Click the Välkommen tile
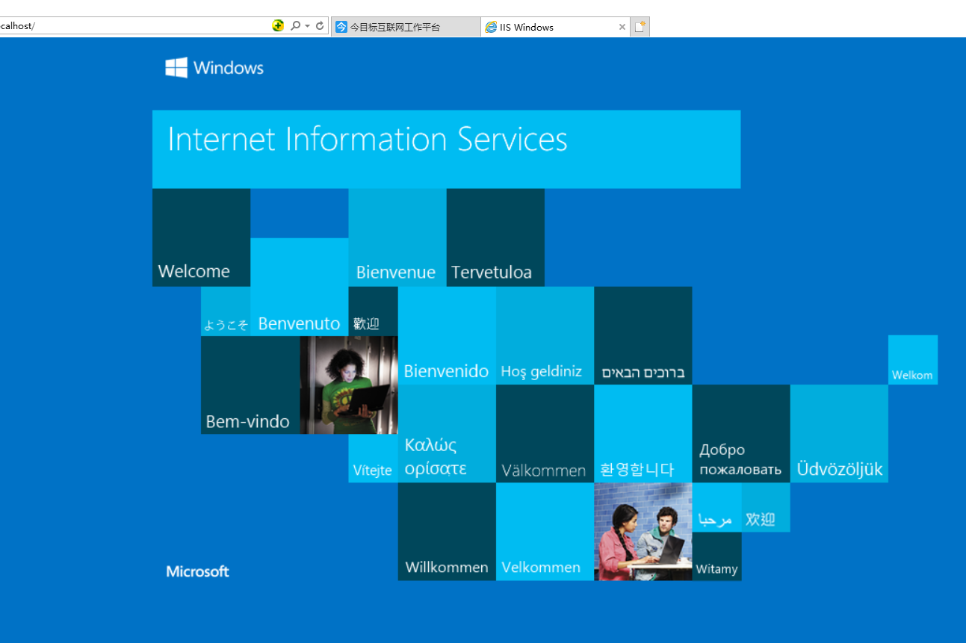This screenshot has width=966, height=643. [545, 434]
